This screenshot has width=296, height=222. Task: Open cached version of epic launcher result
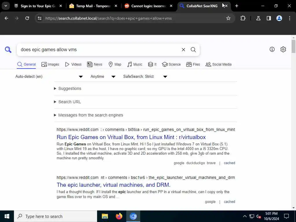(x=229, y=201)
